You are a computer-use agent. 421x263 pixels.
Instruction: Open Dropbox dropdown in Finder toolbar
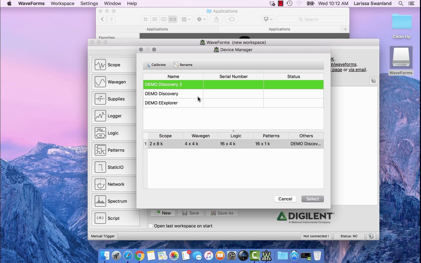tap(268, 19)
